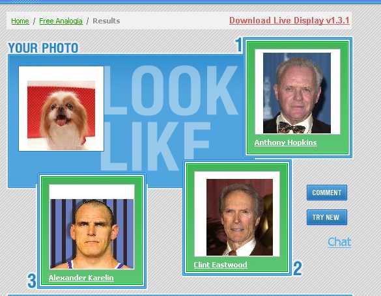This screenshot has height=296, width=381.
Task: Click the TRY NEW button
Action: pos(327,217)
